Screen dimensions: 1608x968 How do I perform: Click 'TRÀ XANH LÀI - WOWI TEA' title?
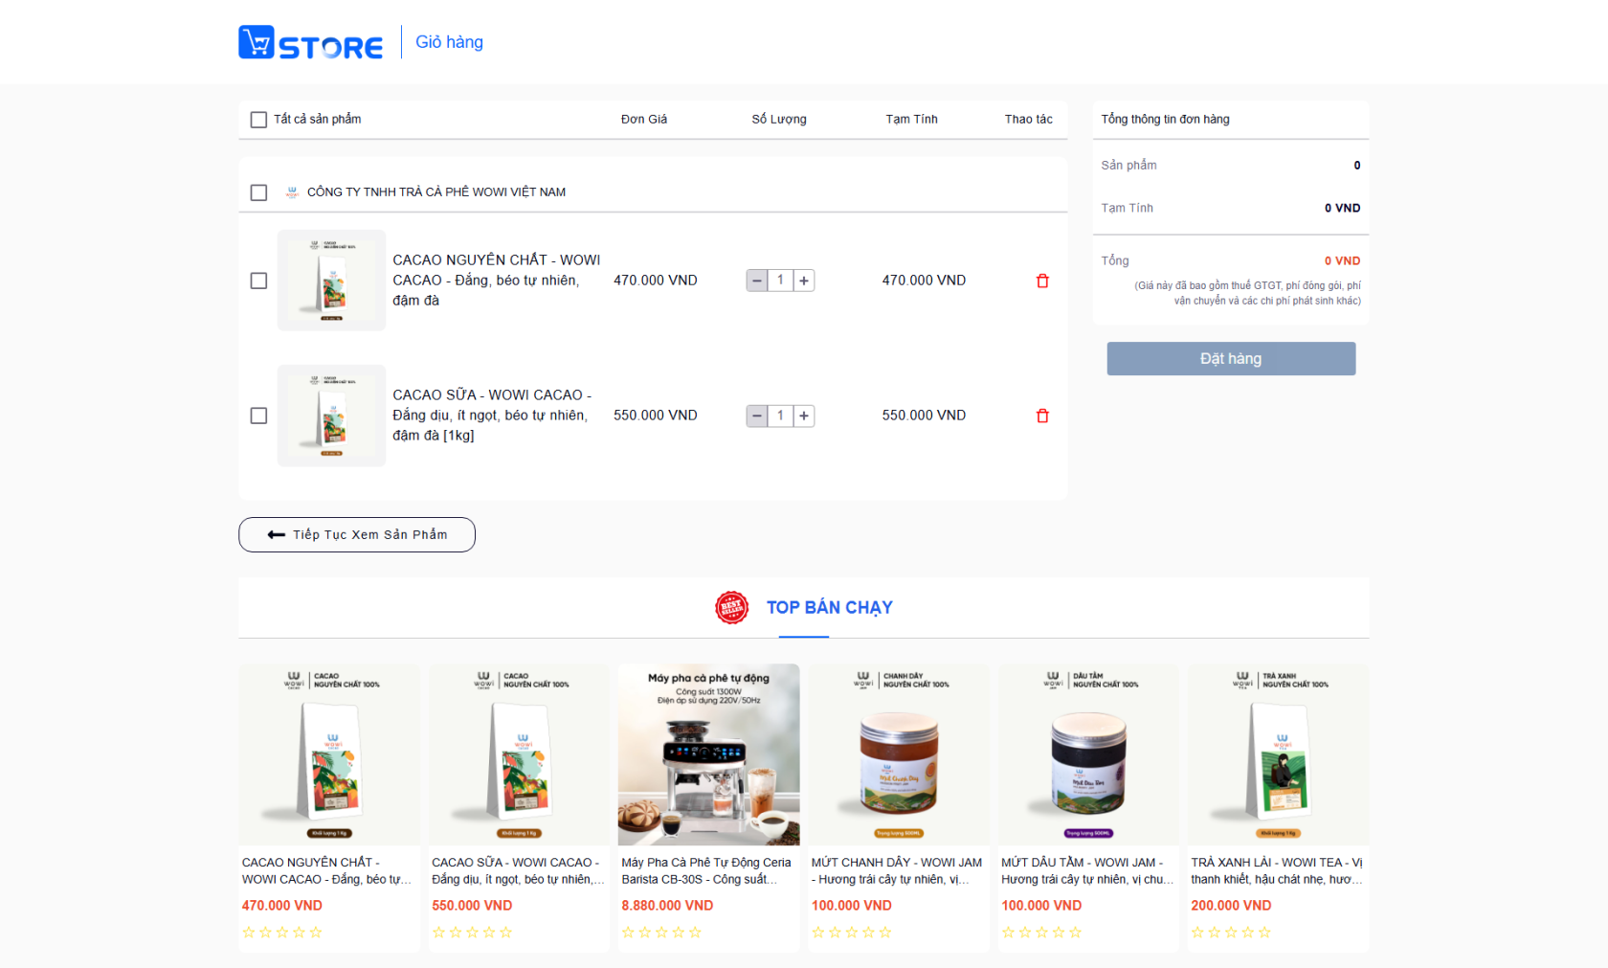1277,870
